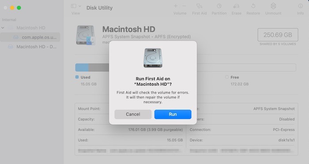
Task: Click the Used legend swatch
Action: [77, 77]
